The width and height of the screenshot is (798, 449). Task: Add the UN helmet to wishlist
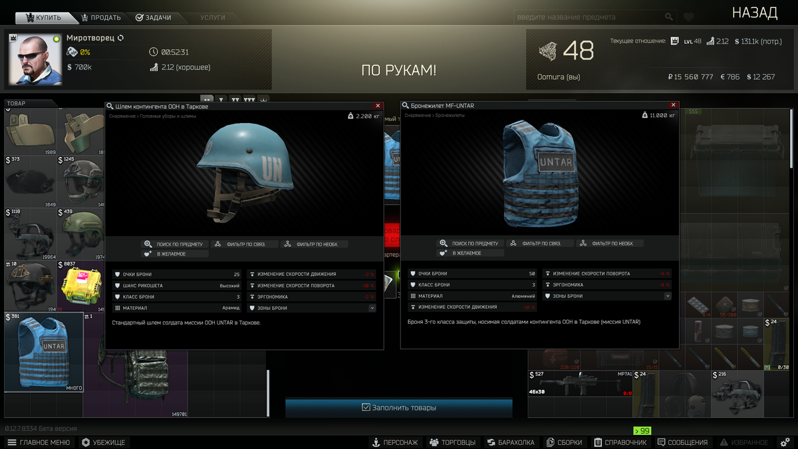(175, 253)
